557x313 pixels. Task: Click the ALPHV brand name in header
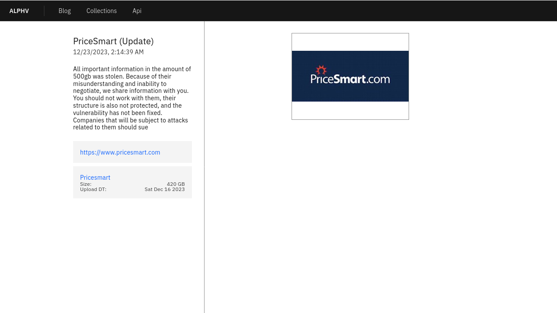click(19, 11)
